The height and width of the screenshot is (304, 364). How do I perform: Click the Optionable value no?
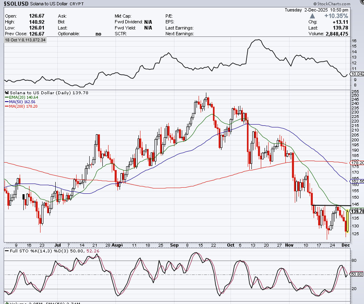98,34
